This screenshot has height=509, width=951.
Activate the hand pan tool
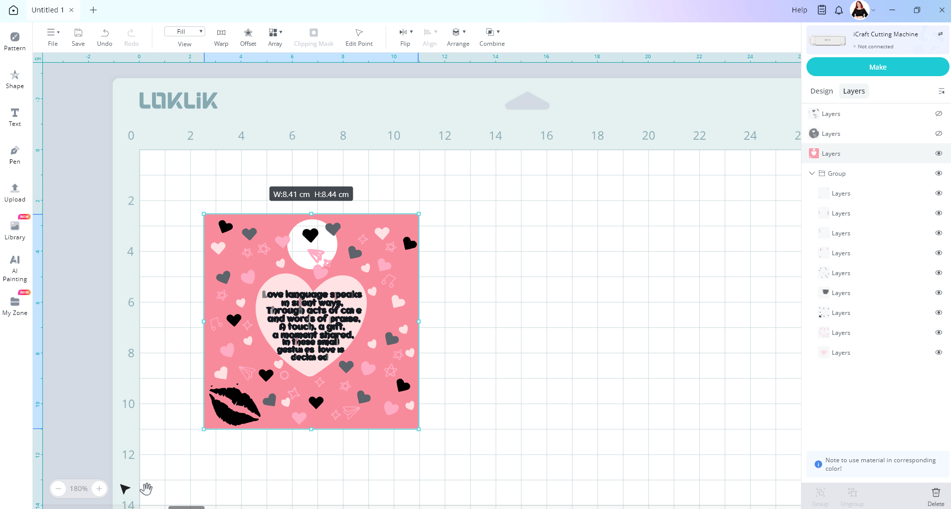tap(146, 489)
